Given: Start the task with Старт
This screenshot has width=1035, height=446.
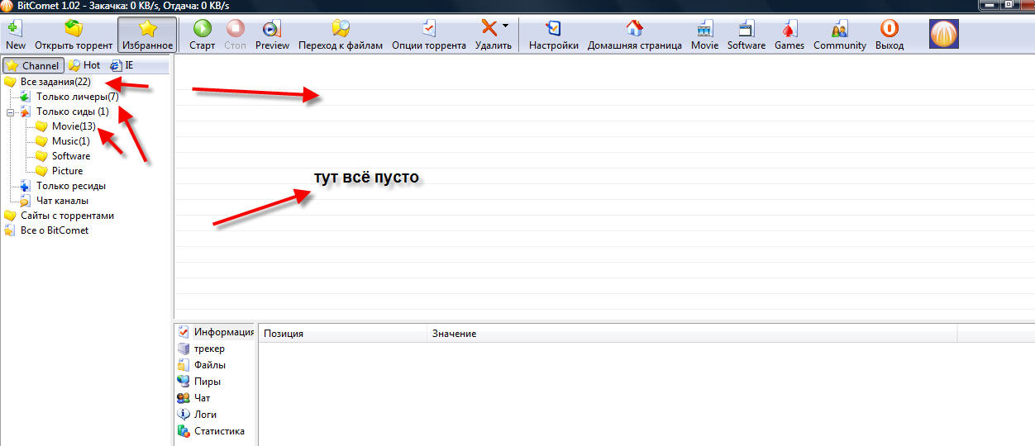Looking at the screenshot, I should (203, 35).
